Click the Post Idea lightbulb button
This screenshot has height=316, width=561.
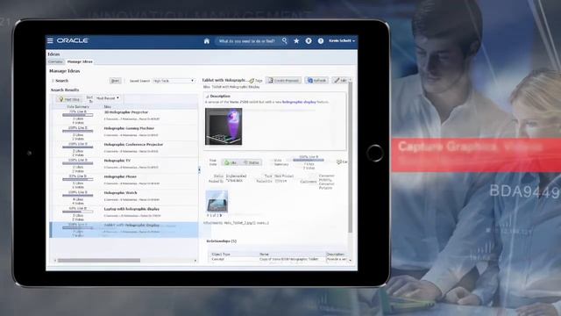(69, 99)
